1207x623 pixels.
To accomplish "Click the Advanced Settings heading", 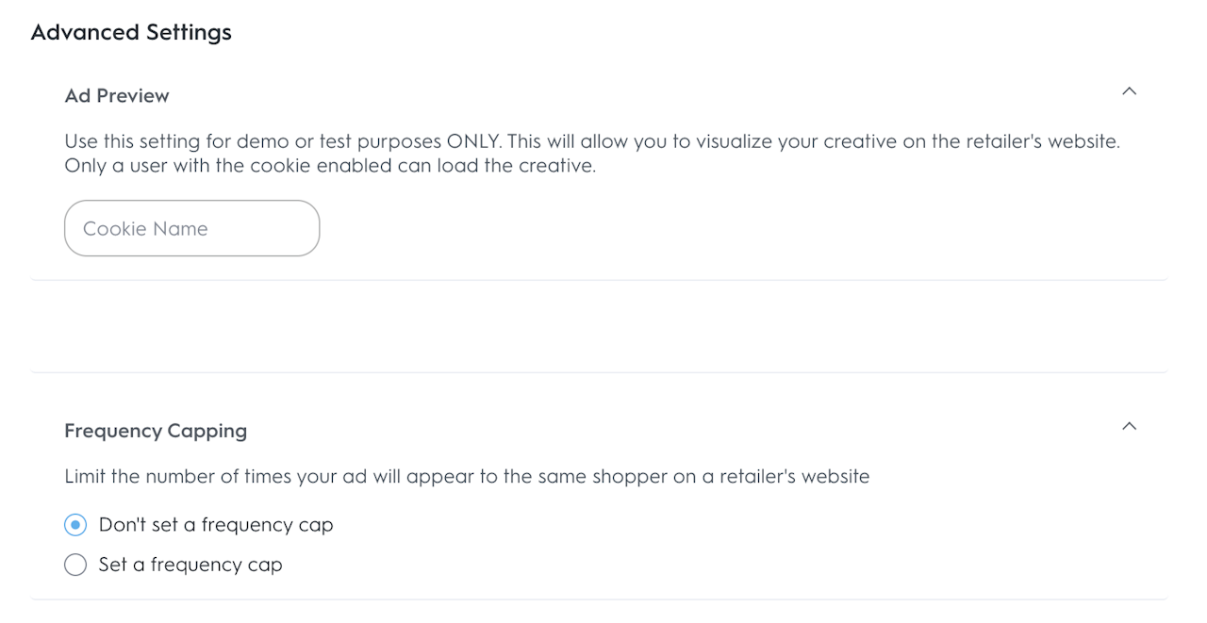I will click(131, 32).
